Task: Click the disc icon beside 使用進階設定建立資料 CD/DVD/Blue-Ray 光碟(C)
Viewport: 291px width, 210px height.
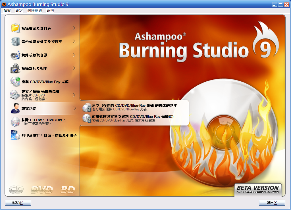Action: pos(87,118)
